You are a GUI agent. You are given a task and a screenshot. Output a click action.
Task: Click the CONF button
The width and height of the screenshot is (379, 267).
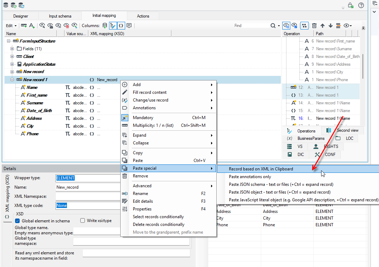tap(325, 155)
